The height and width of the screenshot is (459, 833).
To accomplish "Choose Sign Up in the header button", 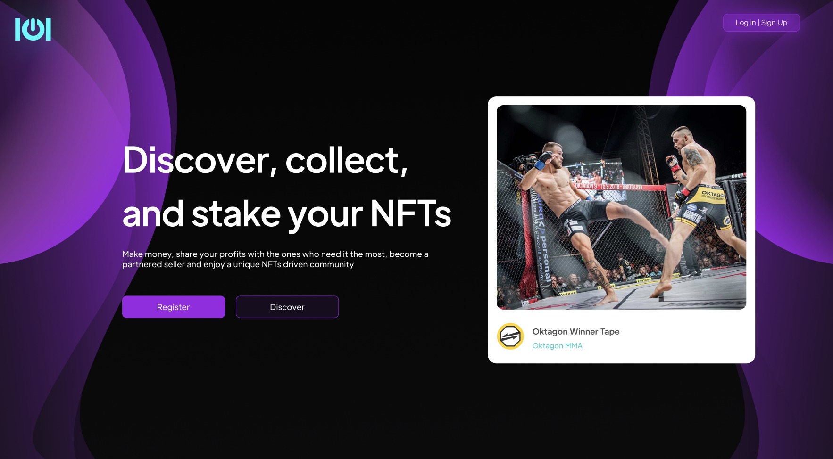I will [x=774, y=23].
